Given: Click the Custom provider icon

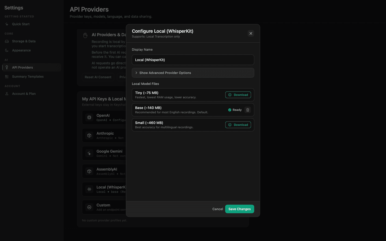Looking at the screenshot, I should coord(89,207).
